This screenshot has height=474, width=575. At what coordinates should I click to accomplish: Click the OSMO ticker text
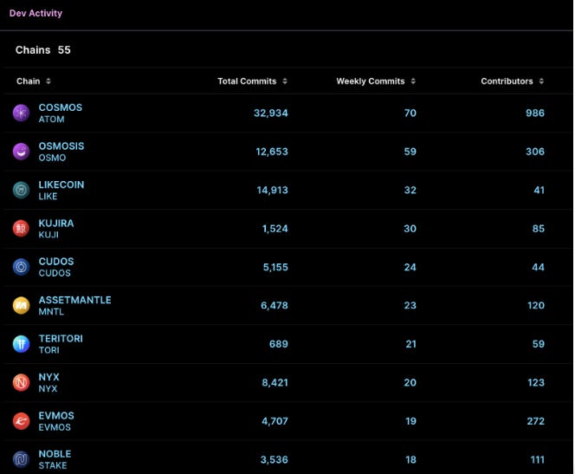tap(52, 158)
